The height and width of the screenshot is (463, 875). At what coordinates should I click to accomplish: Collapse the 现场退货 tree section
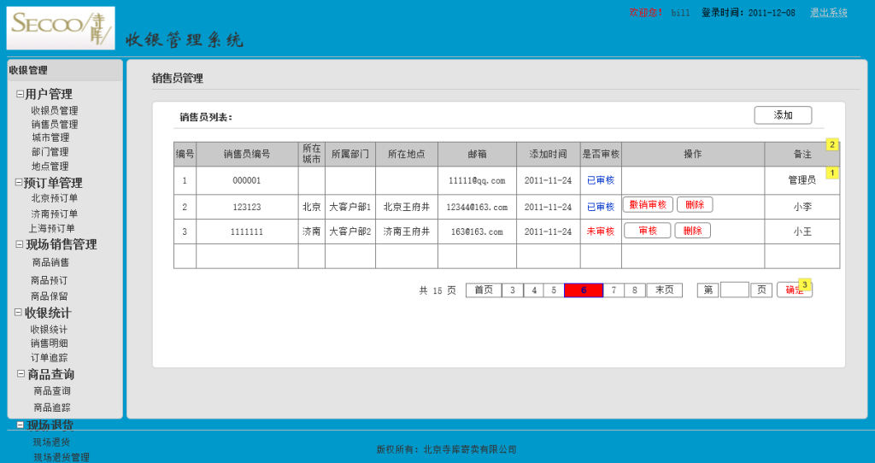click(x=21, y=425)
